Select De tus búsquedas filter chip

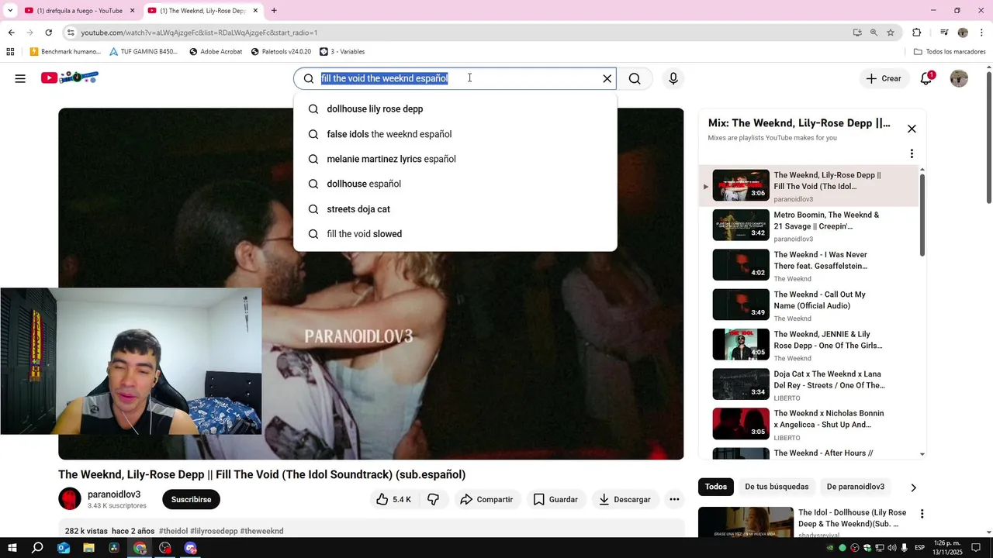click(777, 487)
